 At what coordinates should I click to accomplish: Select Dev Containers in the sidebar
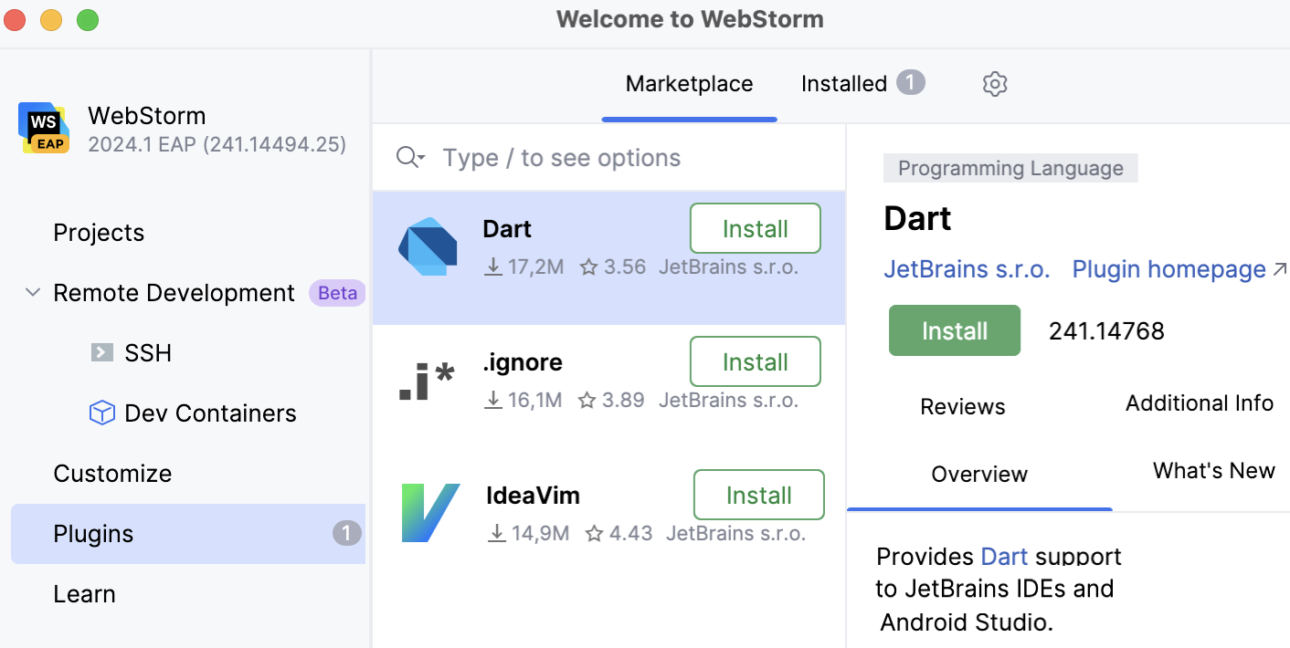210,413
